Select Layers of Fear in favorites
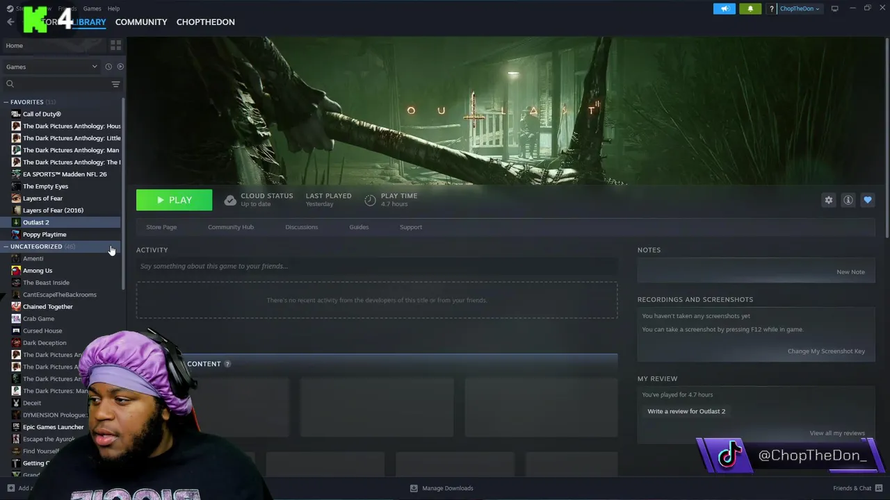890x500 pixels. [x=42, y=198]
